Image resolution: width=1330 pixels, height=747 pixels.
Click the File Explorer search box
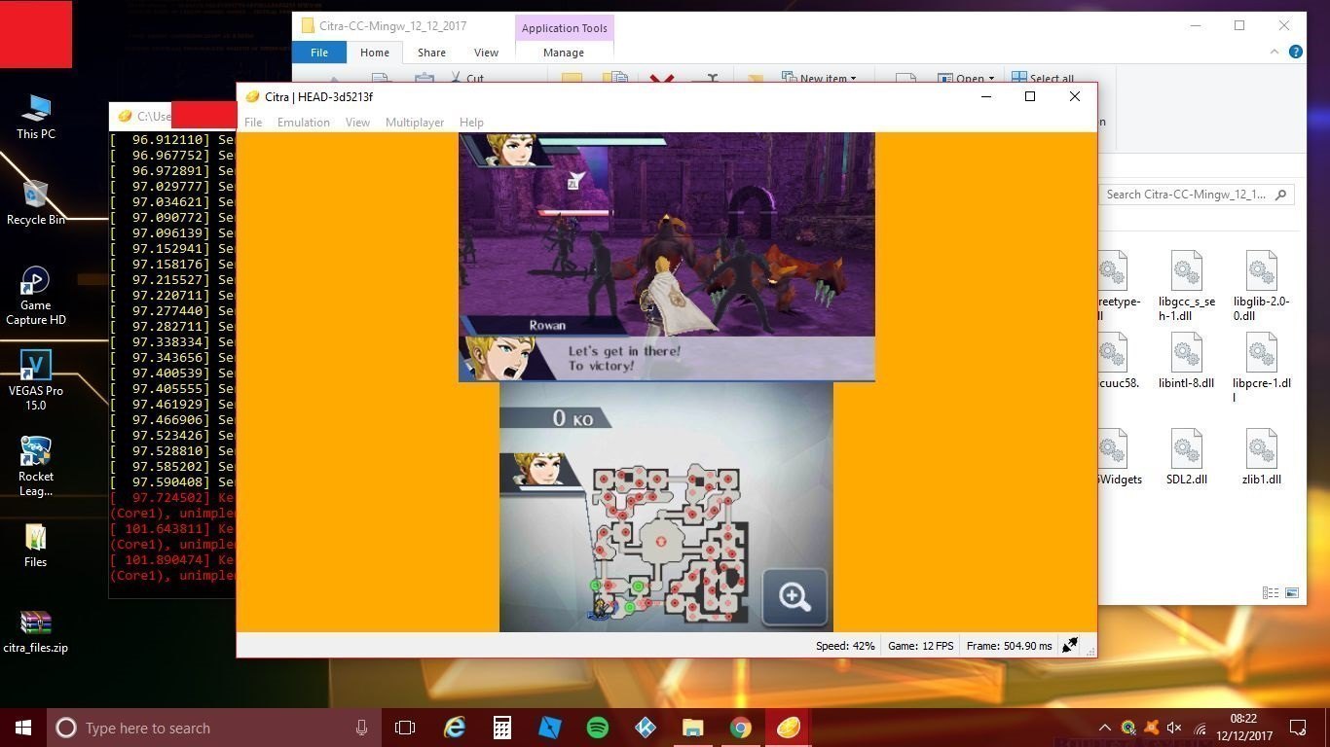pos(1197,195)
